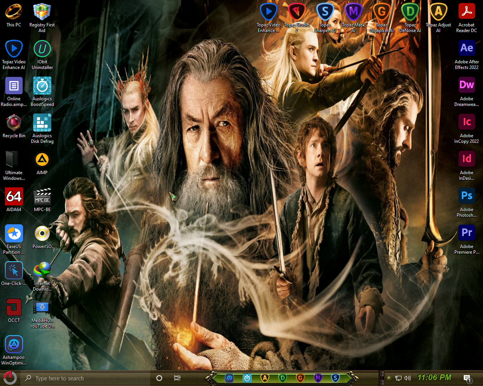Launch Topaz Adjust AI from taskbar

point(265,378)
